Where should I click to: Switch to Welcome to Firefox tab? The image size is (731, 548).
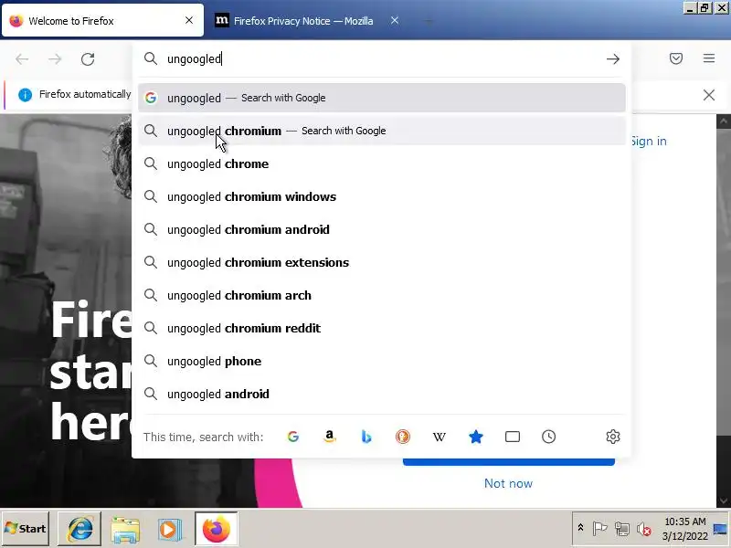click(102, 20)
